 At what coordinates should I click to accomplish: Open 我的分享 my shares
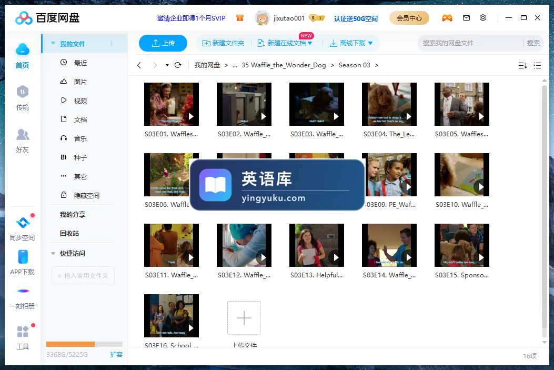(x=73, y=215)
